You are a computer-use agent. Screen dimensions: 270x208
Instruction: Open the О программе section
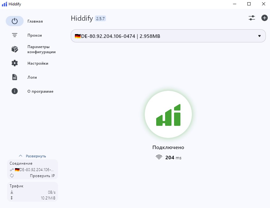pos(40,91)
